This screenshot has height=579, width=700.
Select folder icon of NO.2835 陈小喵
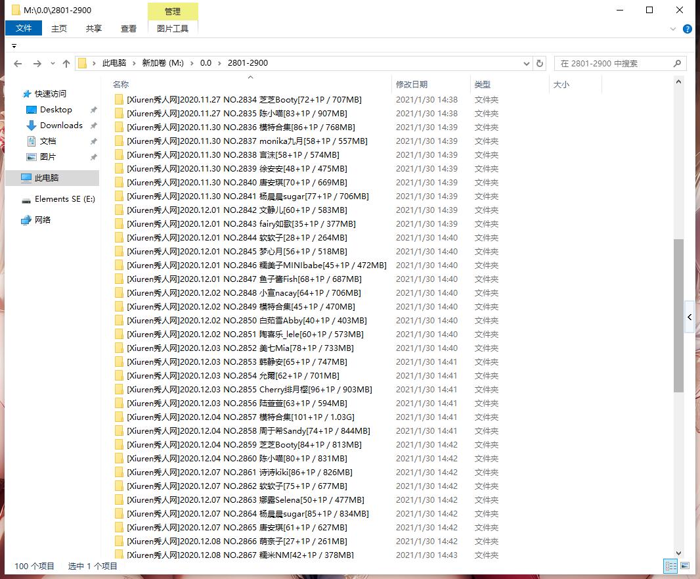tap(119, 114)
